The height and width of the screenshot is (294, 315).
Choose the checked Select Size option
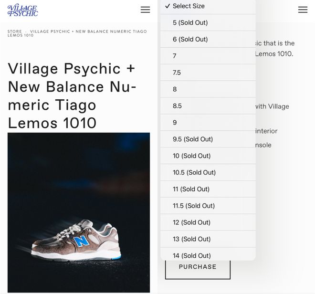coord(208,6)
